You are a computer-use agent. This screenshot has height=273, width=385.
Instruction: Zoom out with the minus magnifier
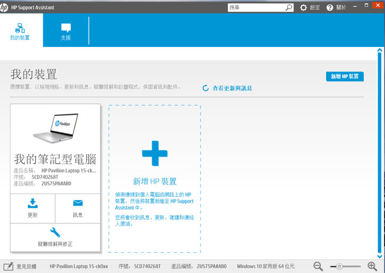pos(318,266)
